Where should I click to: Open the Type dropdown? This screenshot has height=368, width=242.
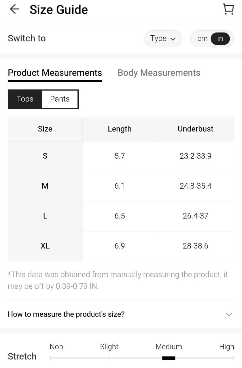click(x=163, y=39)
